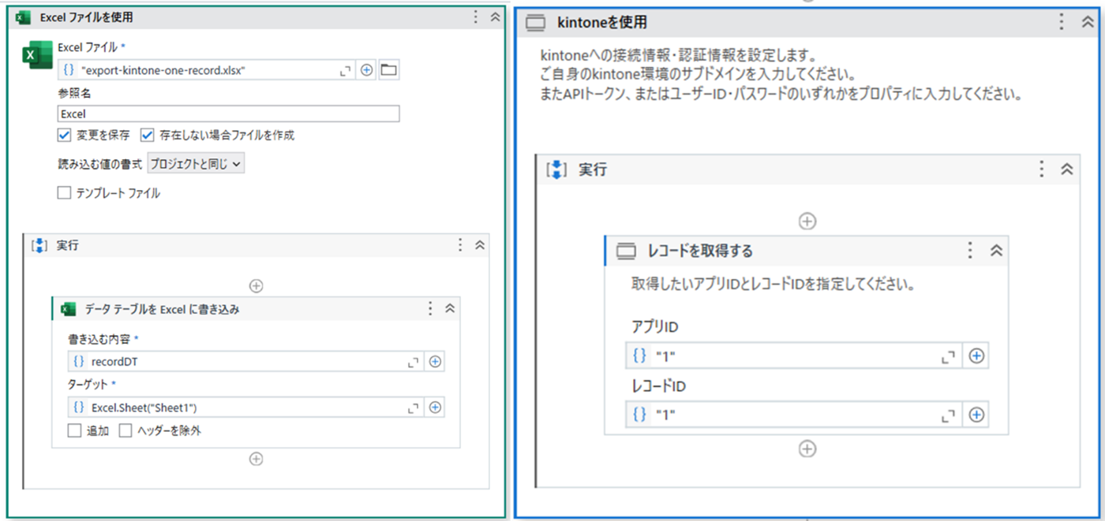Open options of データ テーブルを Excel に書き込み
The height and width of the screenshot is (521, 1105).
pyautogui.click(x=430, y=308)
